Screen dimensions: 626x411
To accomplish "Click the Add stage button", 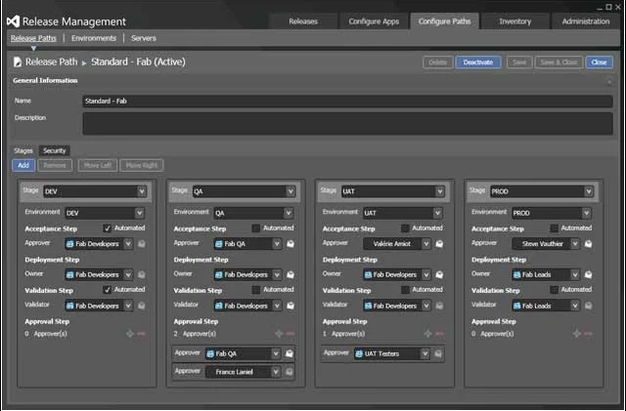I will (23, 165).
